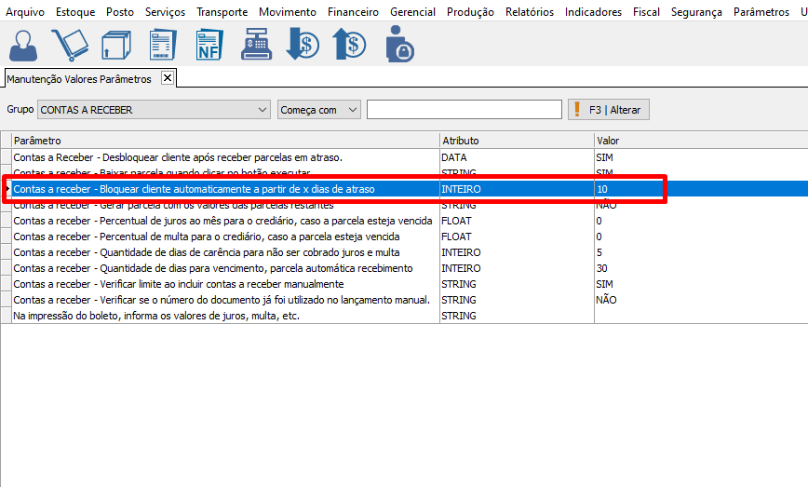
Task: Click the dollar down-arrow icon
Action: pos(303,45)
